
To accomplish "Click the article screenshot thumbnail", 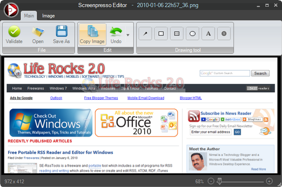I will (x=22, y=168).
